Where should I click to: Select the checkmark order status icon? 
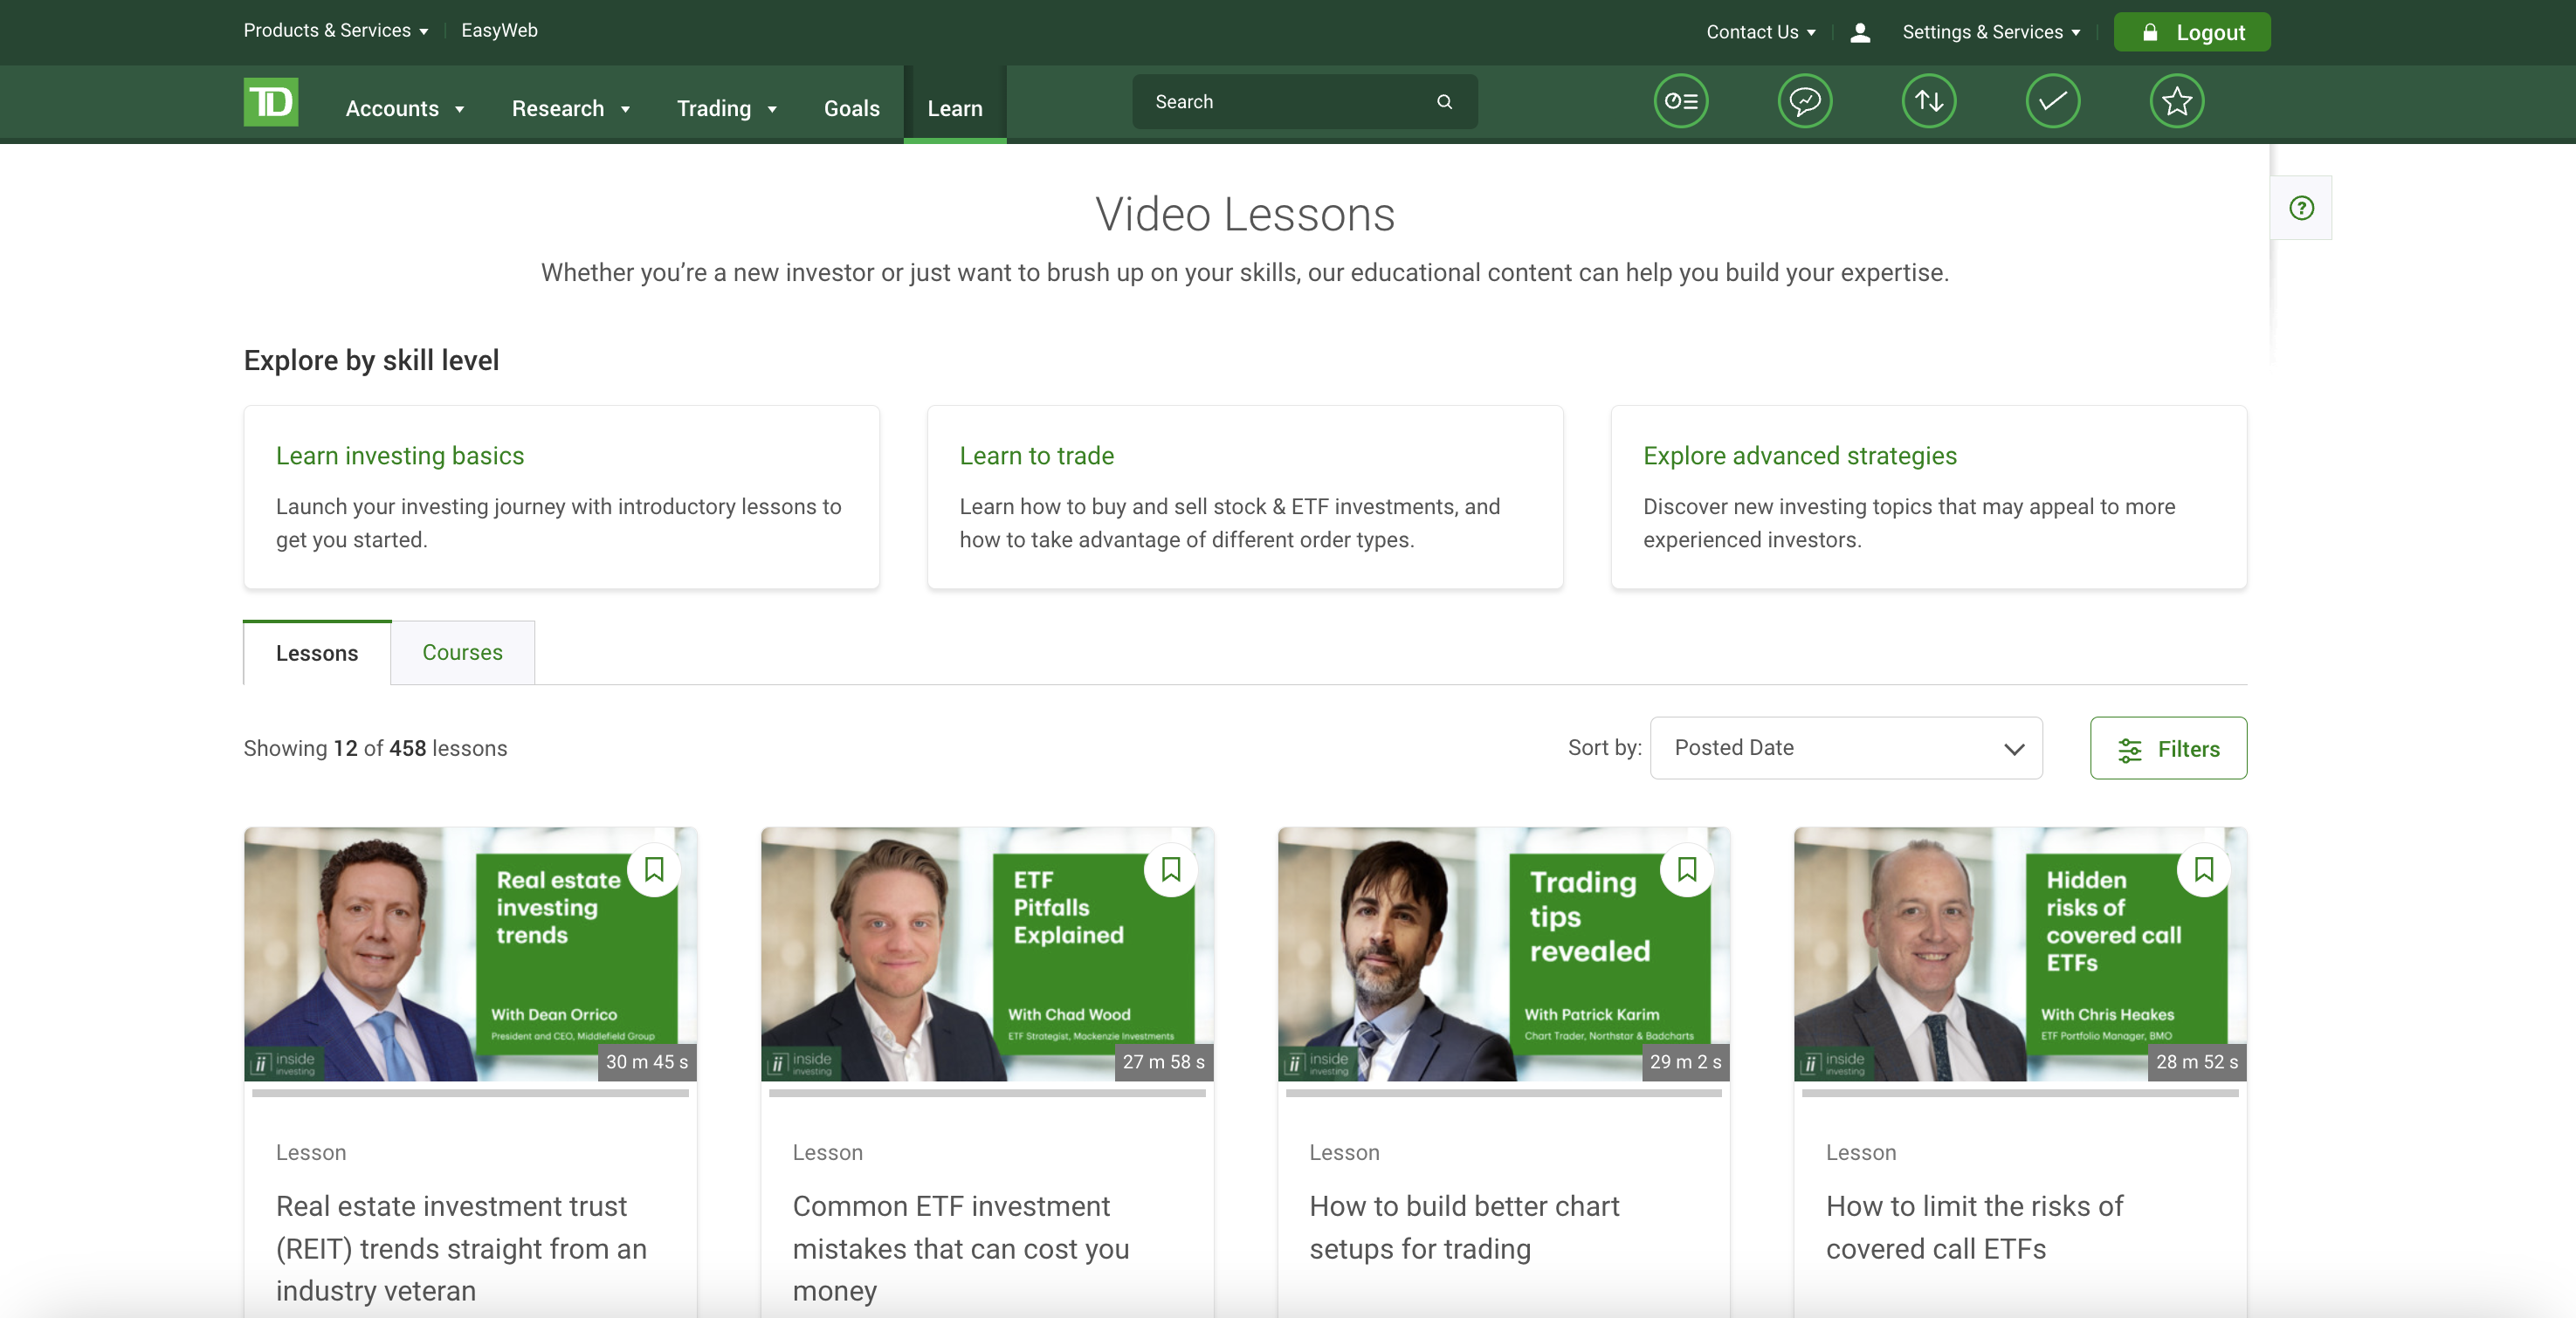tap(2053, 101)
